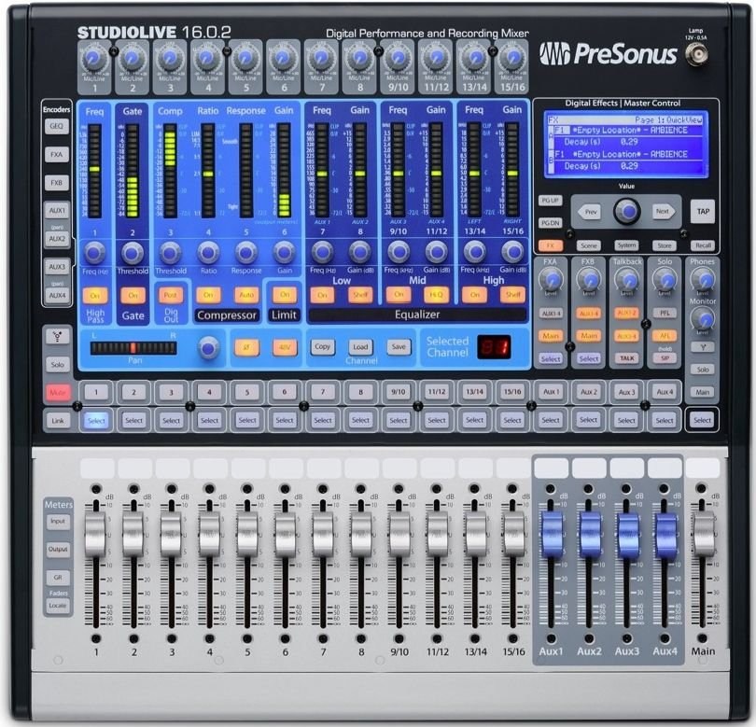Select AUX3 in the Encoders column
Viewport: 756px width, 727px height.
56,267
